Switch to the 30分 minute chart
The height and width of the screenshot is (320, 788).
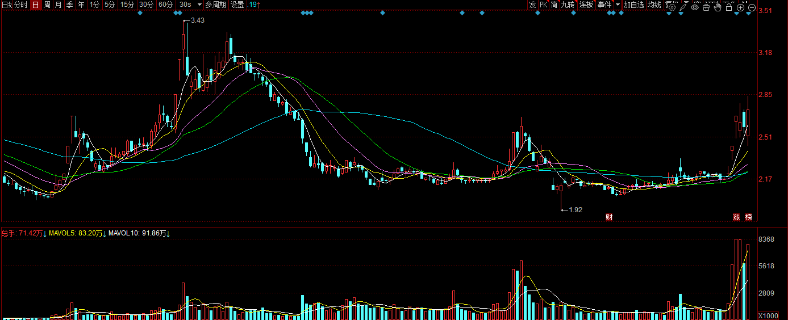(x=147, y=5)
